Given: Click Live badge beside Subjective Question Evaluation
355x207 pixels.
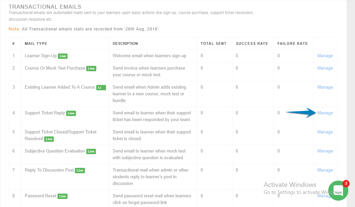Looking at the screenshot, I should click(x=91, y=151).
